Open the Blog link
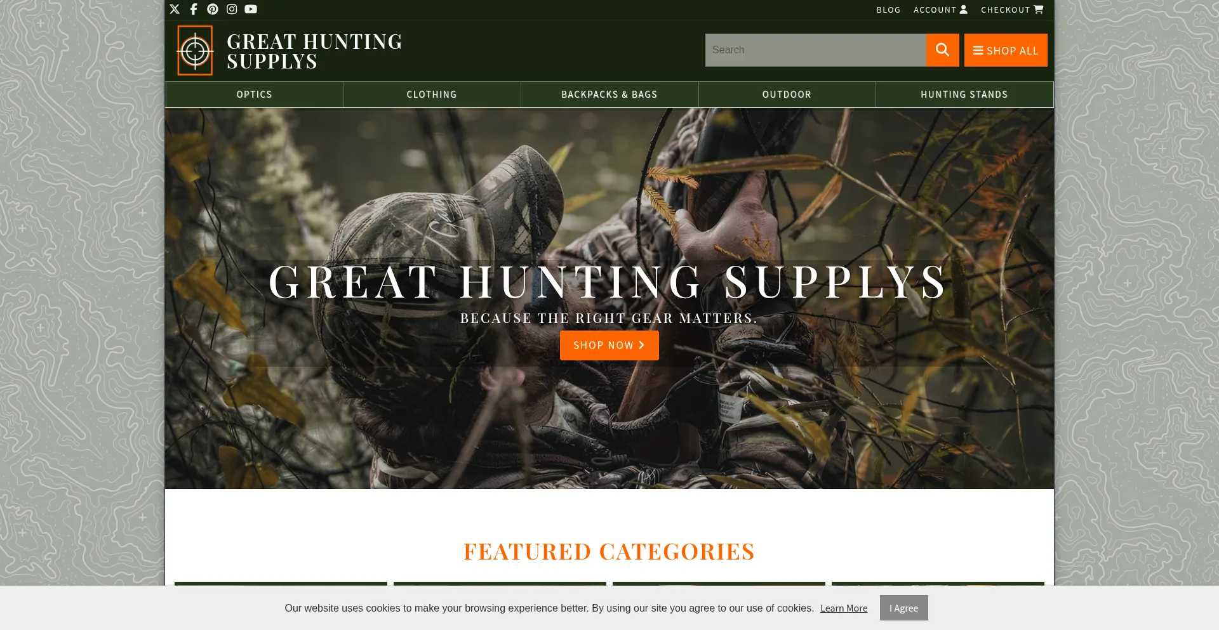 [888, 10]
